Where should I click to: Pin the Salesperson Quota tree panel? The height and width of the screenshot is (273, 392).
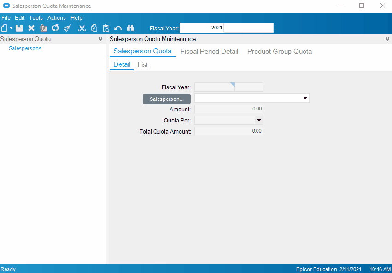point(100,39)
